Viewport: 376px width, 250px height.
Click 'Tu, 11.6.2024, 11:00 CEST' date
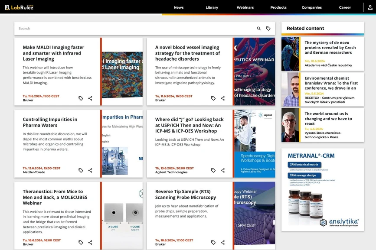pos(41,96)
